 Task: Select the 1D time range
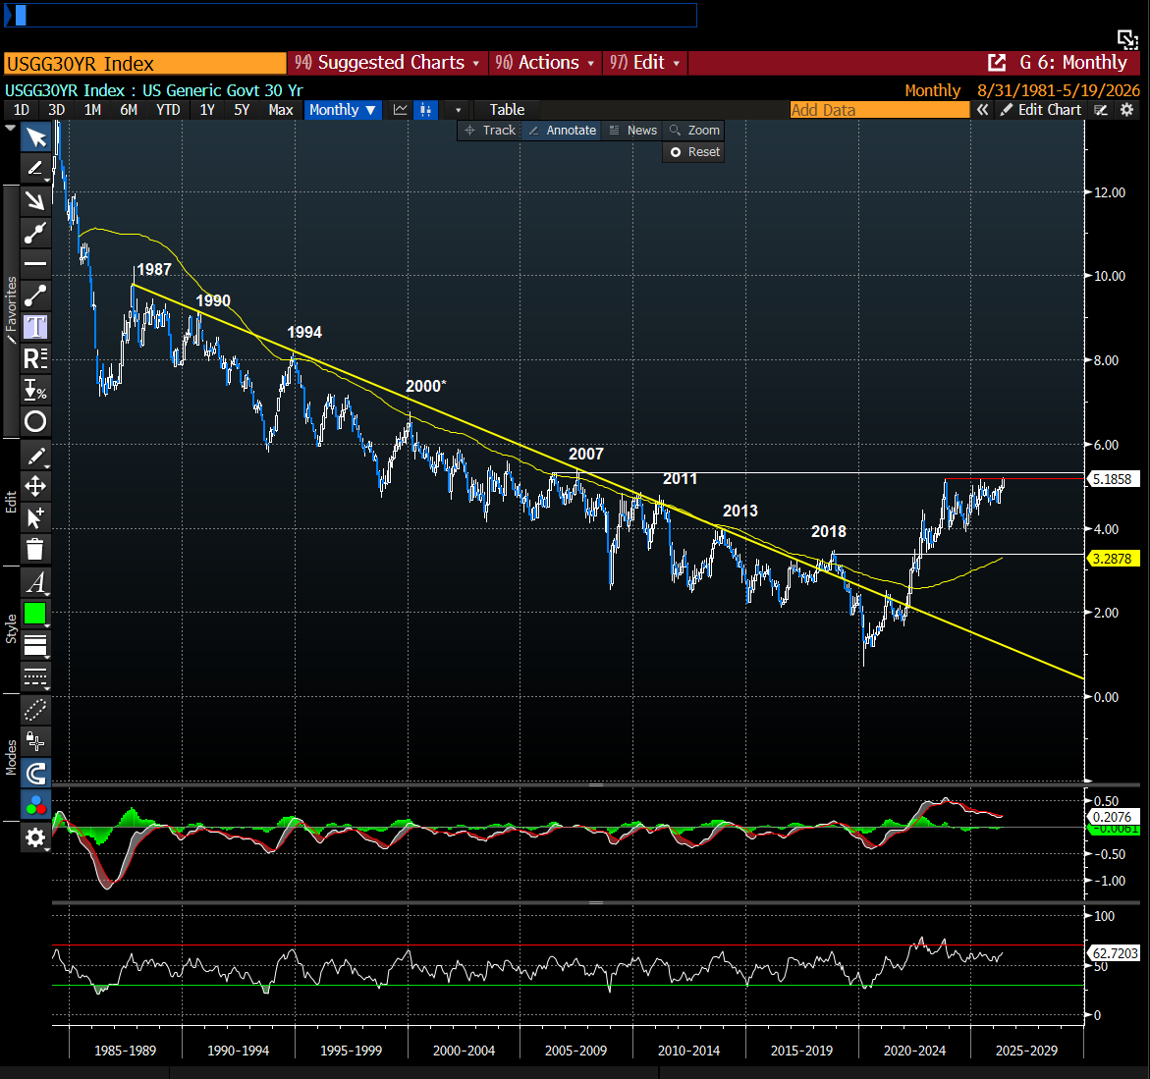pos(22,110)
